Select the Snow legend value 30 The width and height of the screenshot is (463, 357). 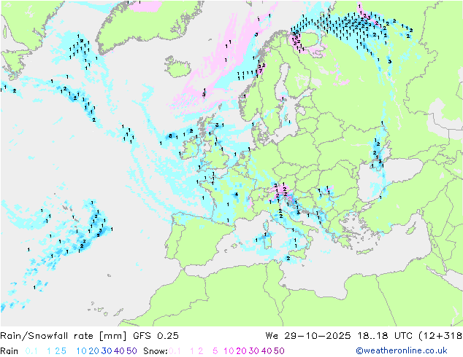254,351
